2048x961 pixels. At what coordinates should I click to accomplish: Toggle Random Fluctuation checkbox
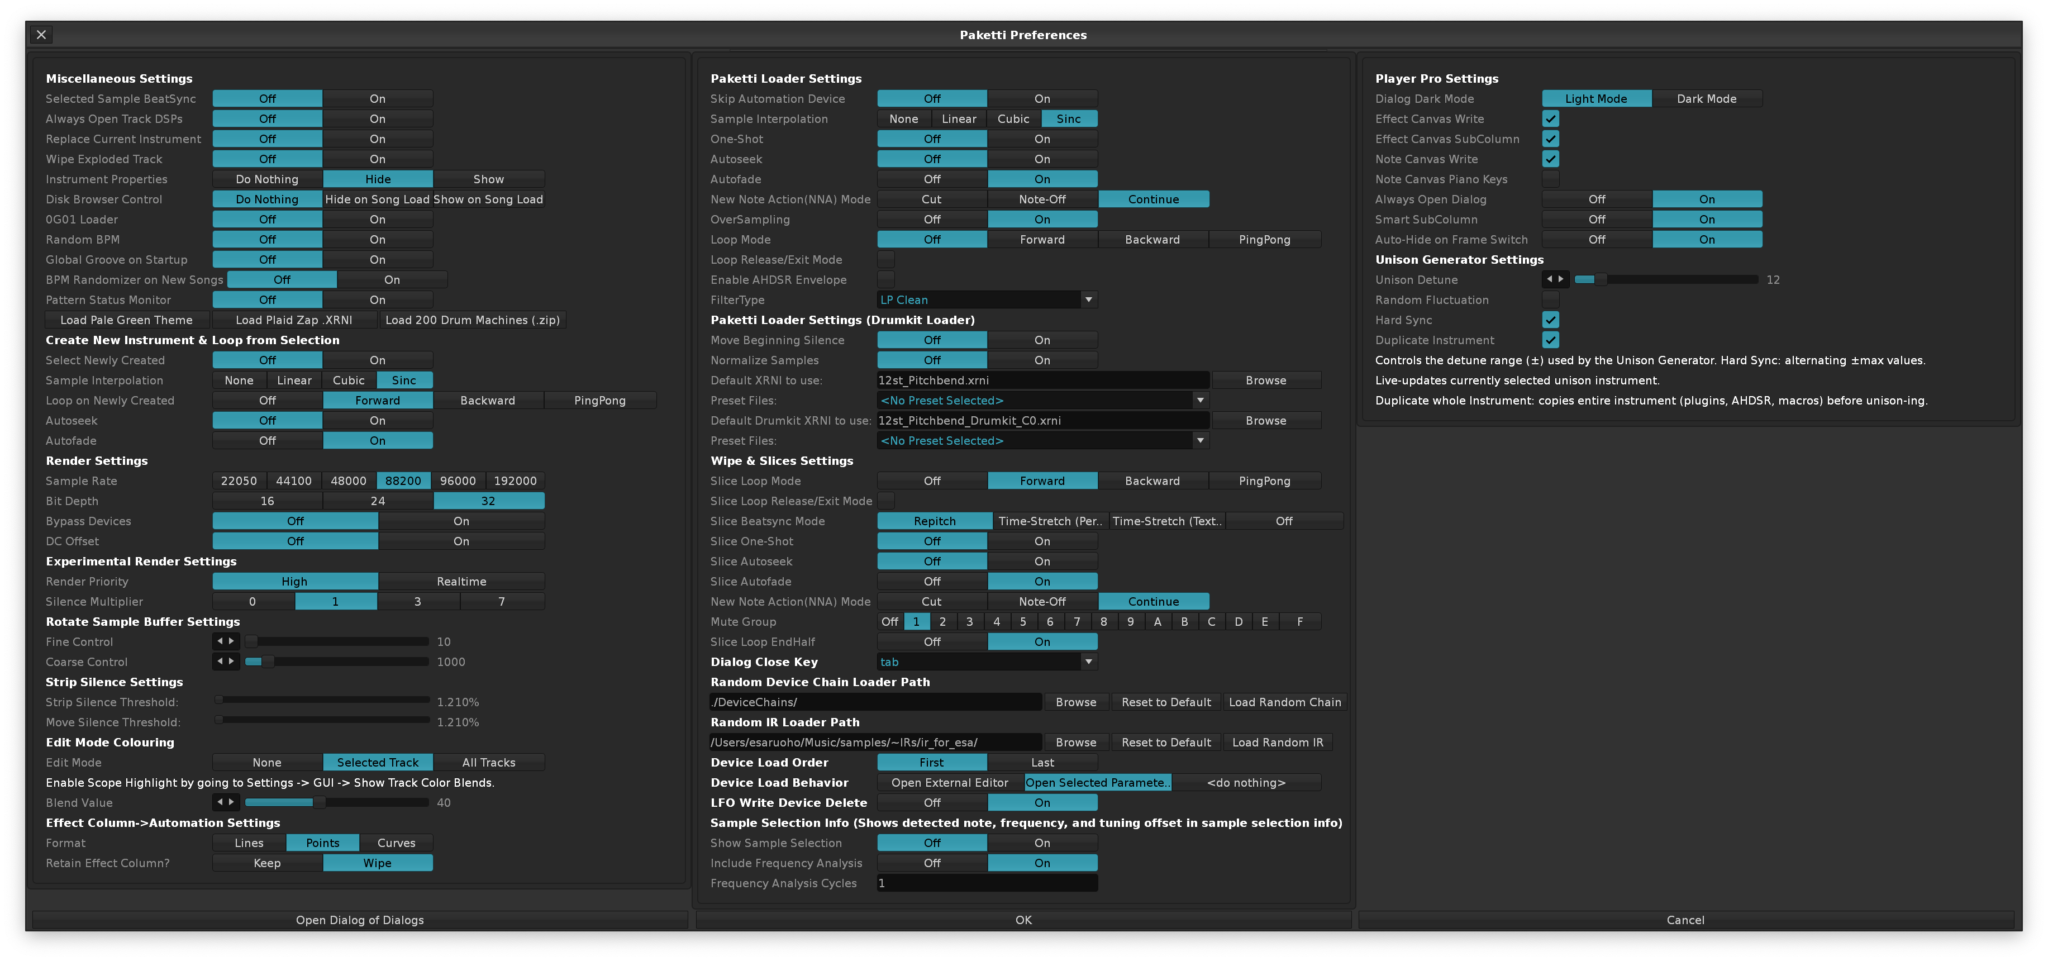point(1550,299)
